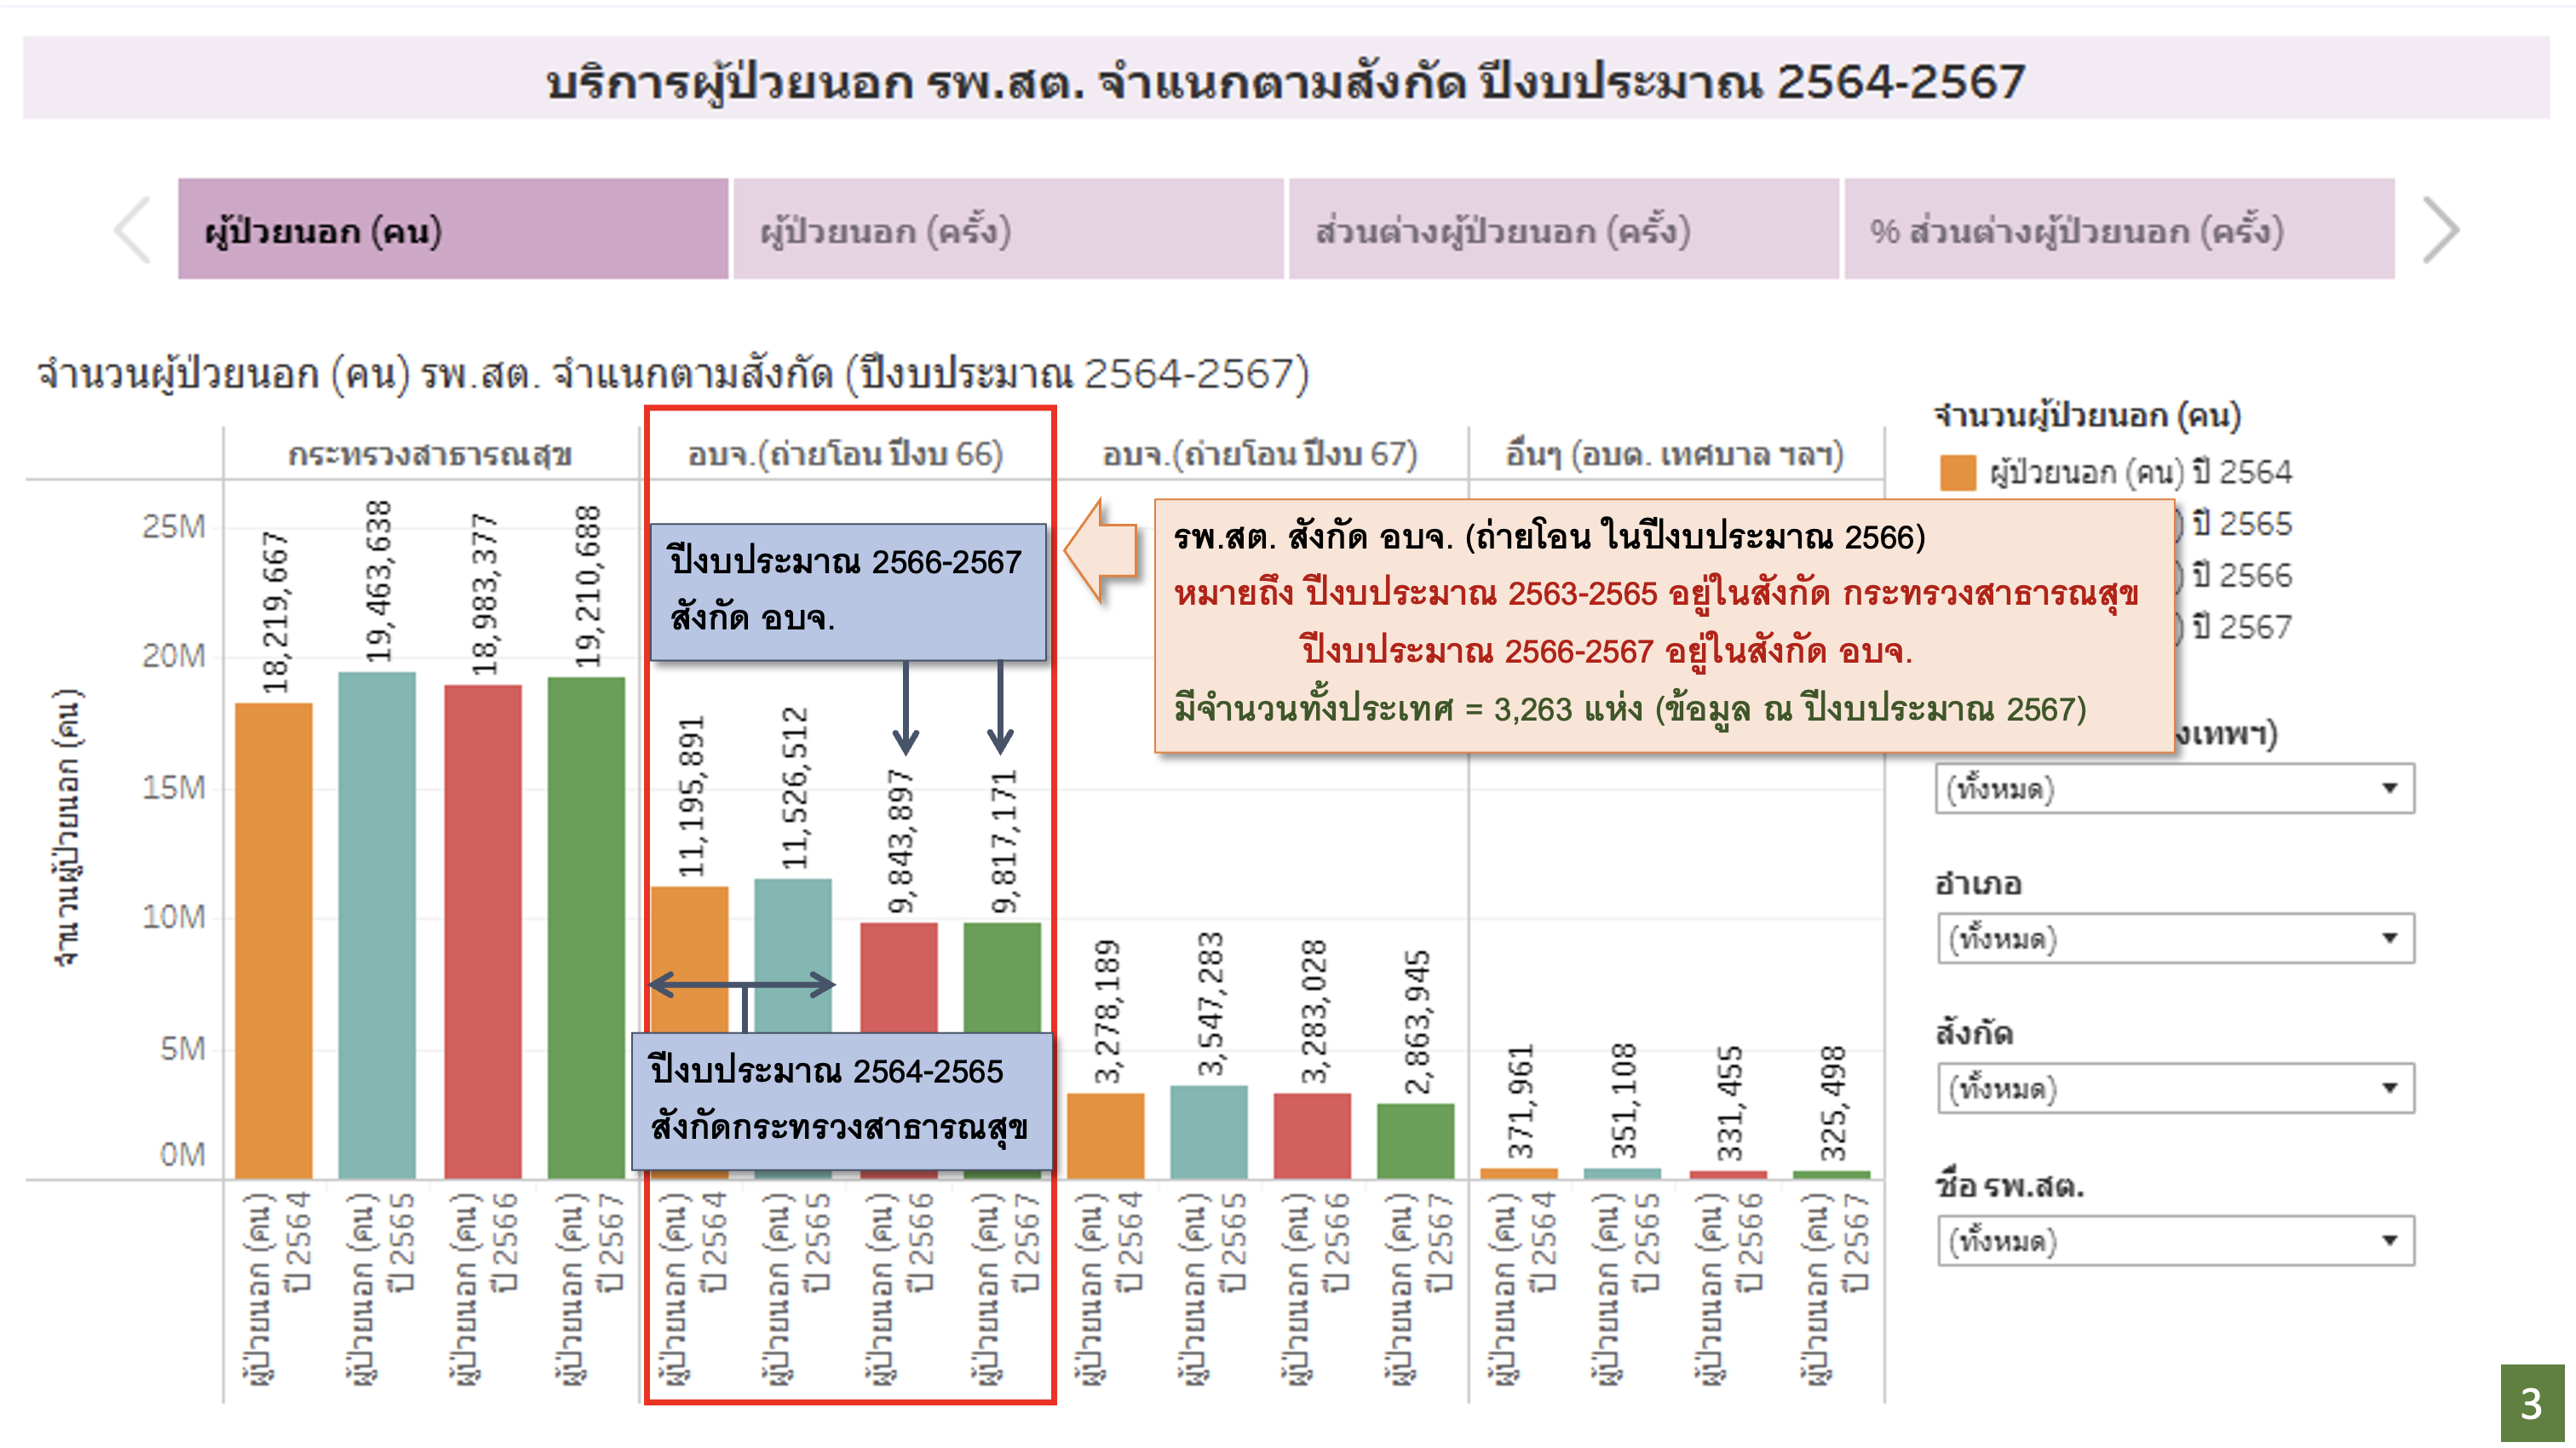Click the 18,983,377 red bar
Viewport: 2576px width, 1448px height.
[x=482, y=930]
